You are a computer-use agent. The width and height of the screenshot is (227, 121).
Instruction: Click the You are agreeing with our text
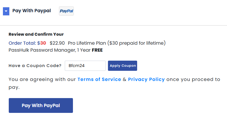[x=42, y=80]
